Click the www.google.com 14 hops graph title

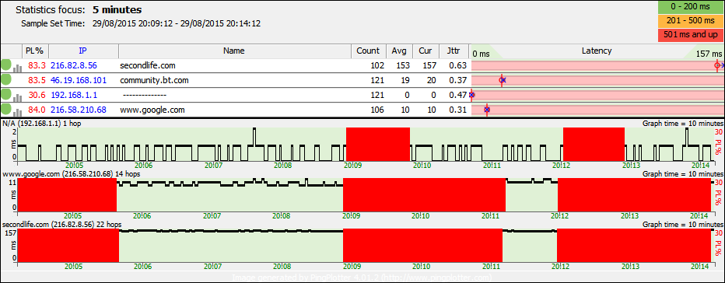click(x=72, y=174)
